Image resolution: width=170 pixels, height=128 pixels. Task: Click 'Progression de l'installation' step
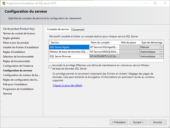tap(18, 89)
